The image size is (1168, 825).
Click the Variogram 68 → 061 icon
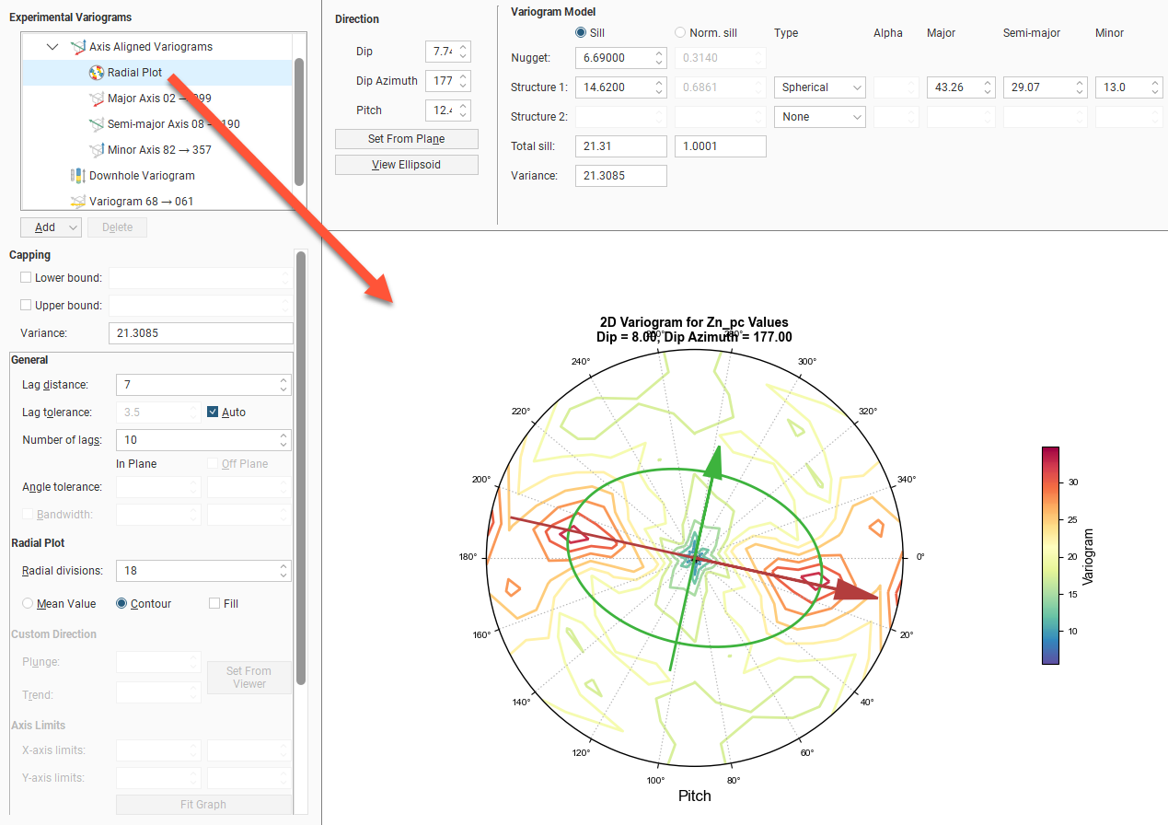point(77,202)
